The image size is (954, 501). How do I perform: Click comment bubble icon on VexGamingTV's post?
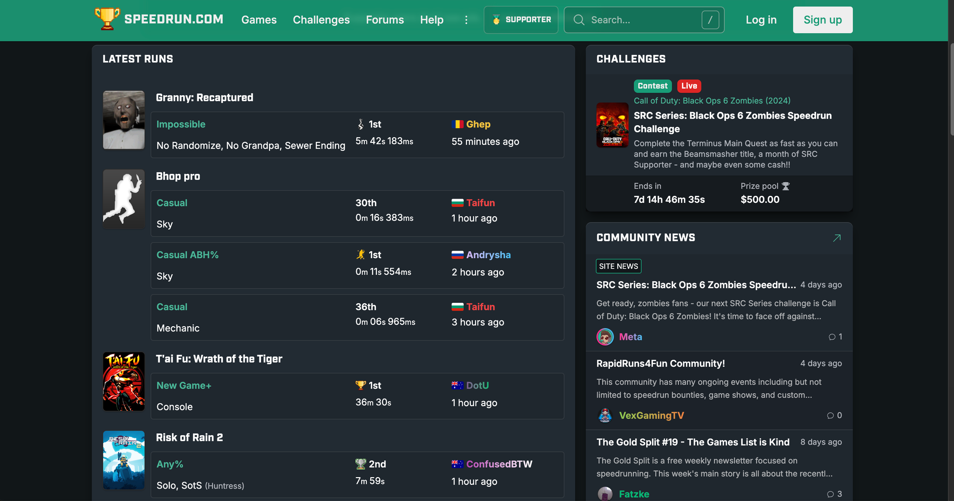click(830, 415)
